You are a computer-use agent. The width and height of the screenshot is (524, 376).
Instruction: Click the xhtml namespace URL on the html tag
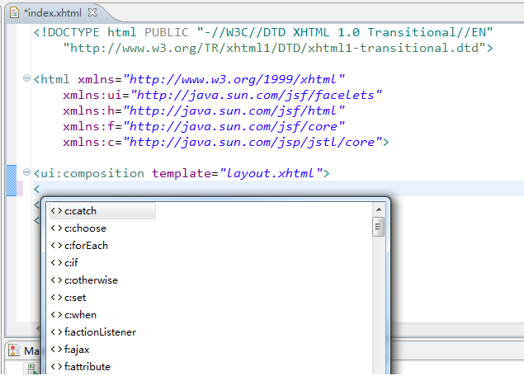tap(234, 79)
